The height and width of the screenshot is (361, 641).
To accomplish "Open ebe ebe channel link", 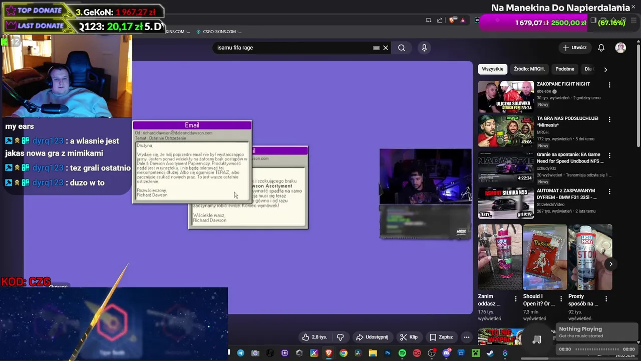I will coord(544,91).
